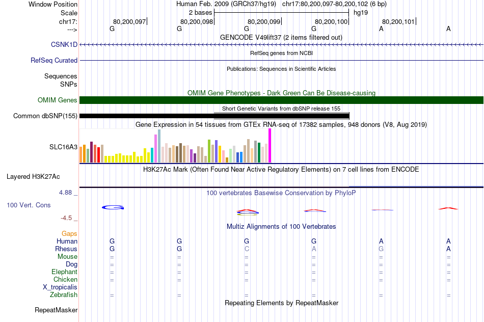Open Repeating Elements by RepeatMasker title
This screenshot has height=322, width=484.
click(x=281, y=303)
